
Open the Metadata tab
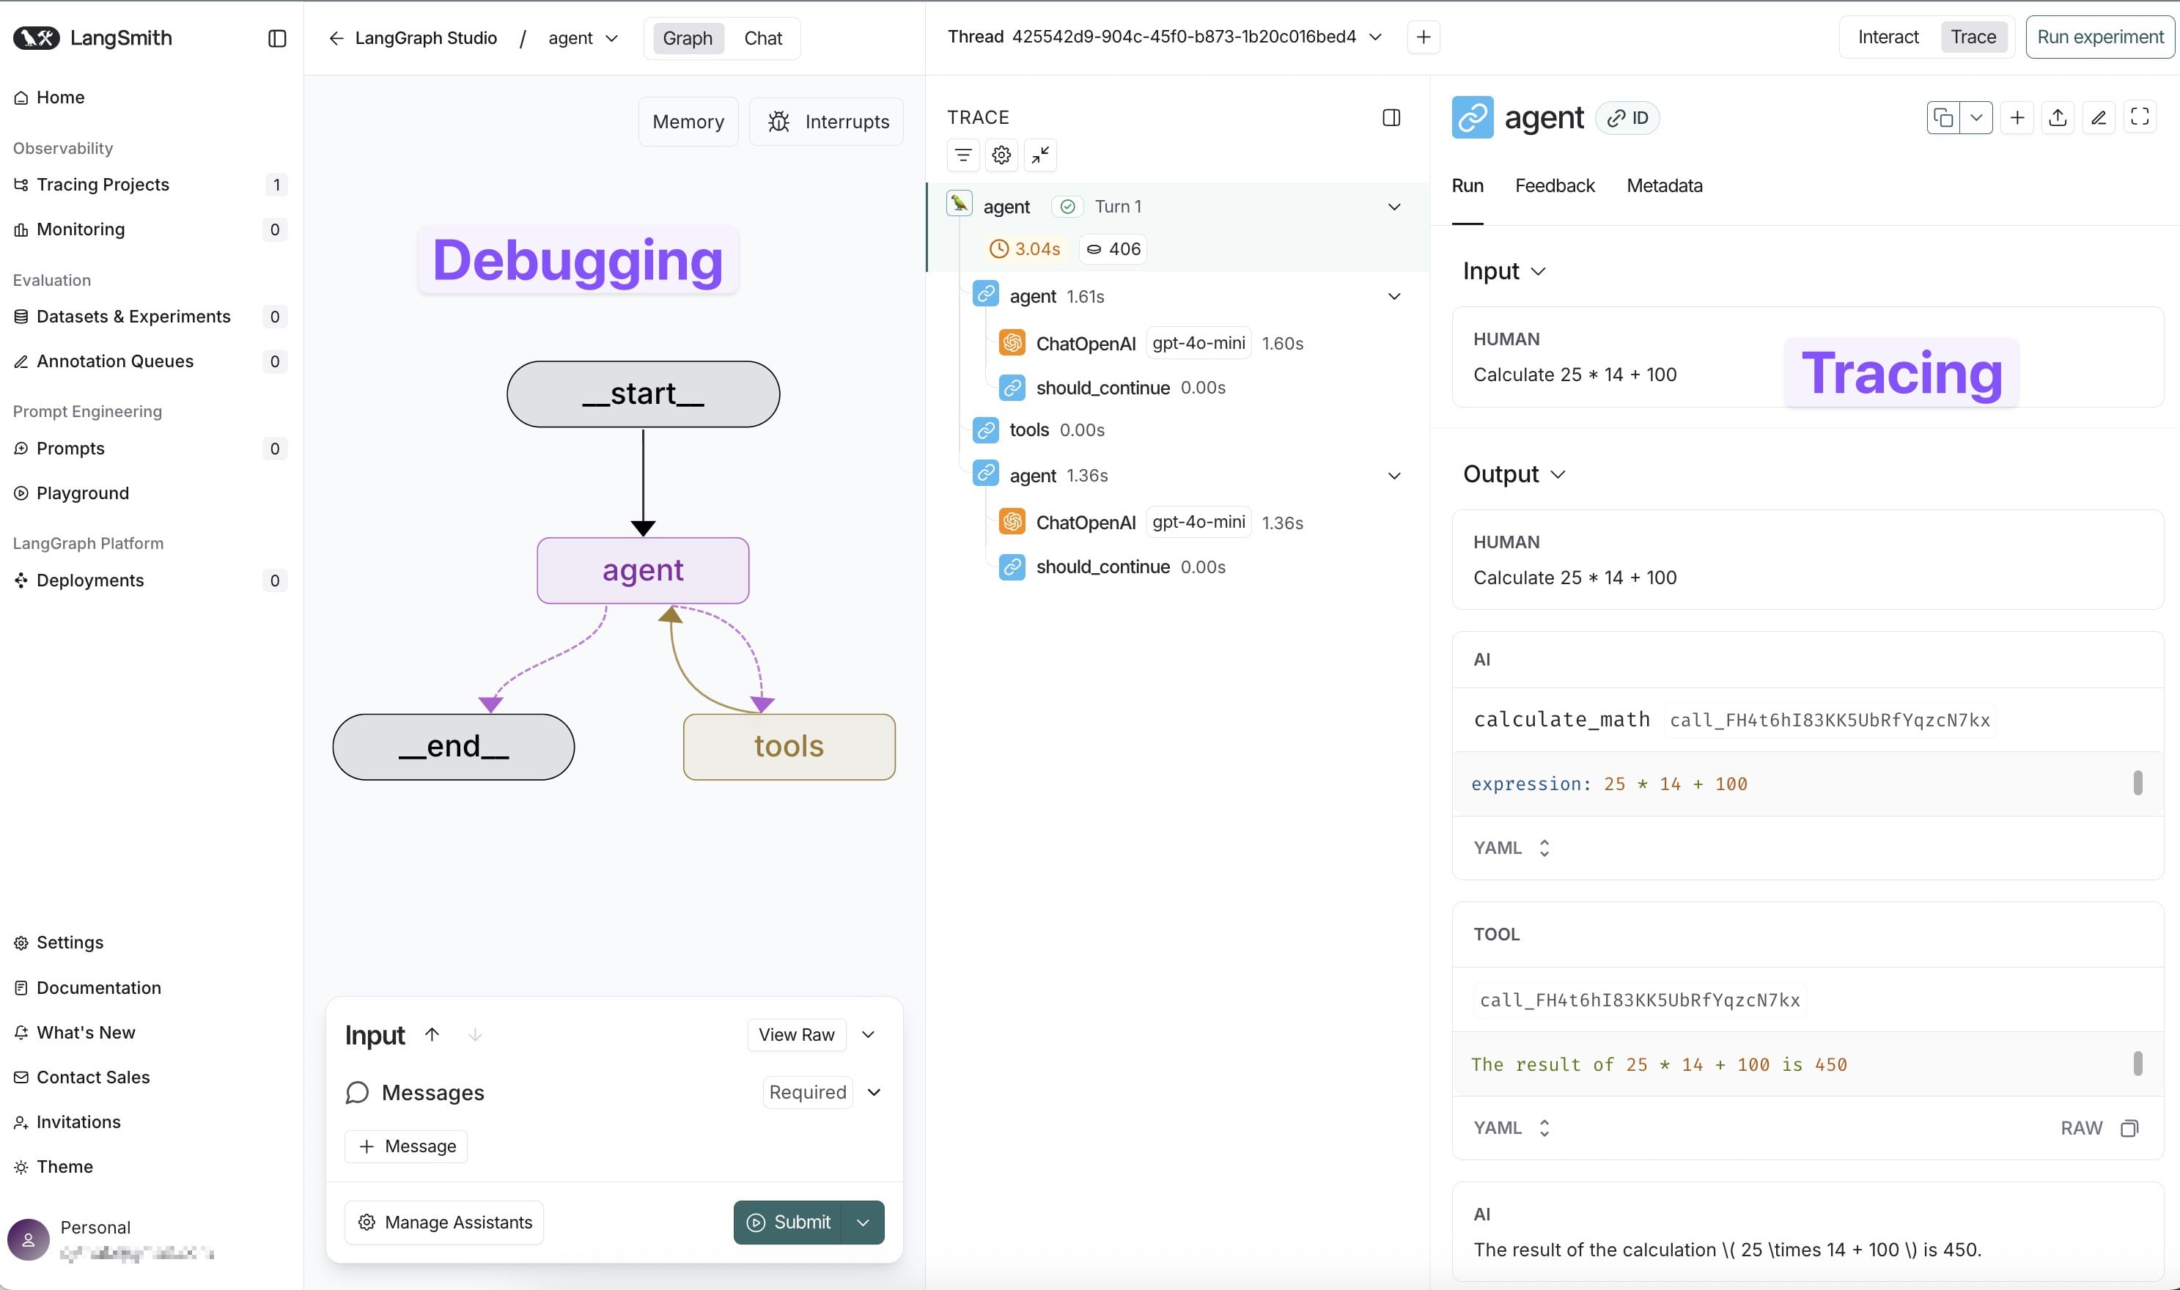tap(1664, 185)
